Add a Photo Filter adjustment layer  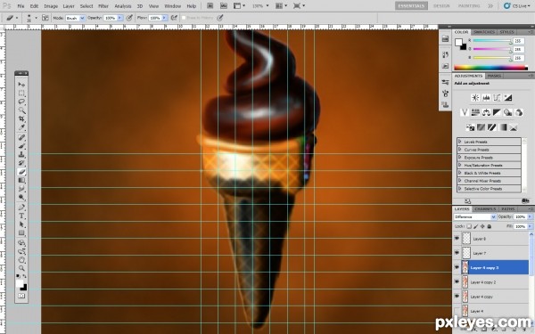coord(508,112)
